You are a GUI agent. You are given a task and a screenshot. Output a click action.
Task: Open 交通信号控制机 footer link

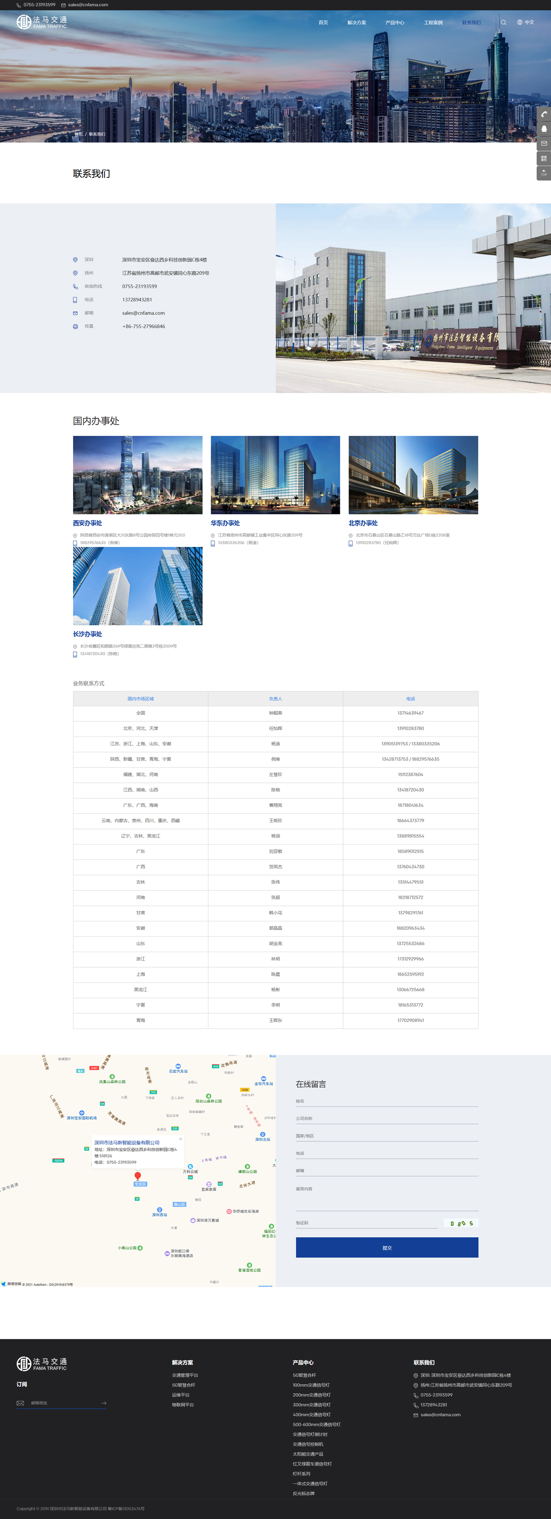click(x=308, y=1444)
